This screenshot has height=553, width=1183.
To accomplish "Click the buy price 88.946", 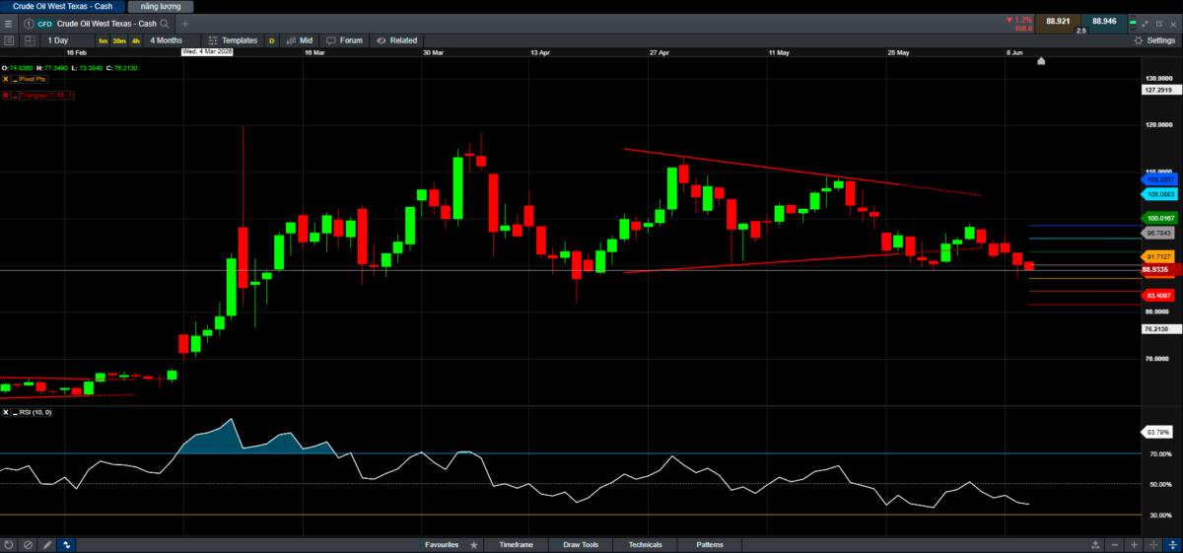I will click(1104, 21).
